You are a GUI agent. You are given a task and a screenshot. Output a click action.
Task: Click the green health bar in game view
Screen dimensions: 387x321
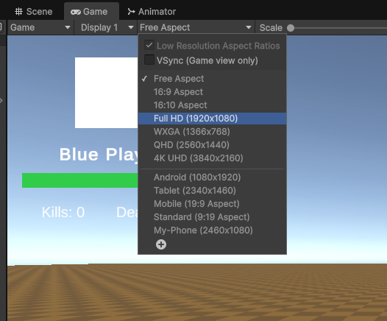pyautogui.click(x=80, y=180)
